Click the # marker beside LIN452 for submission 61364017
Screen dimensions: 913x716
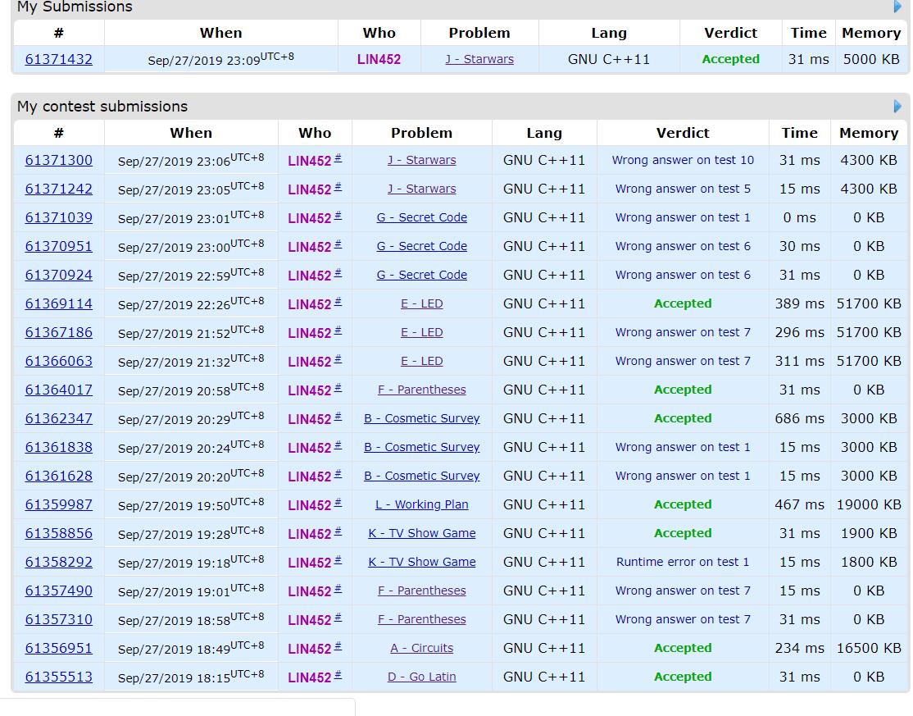tap(338, 388)
